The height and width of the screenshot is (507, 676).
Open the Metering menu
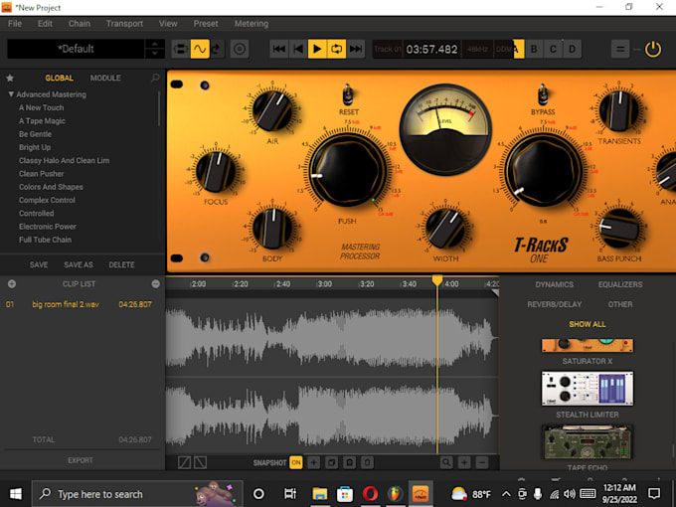pyautogui.click(x=252, y=24)
